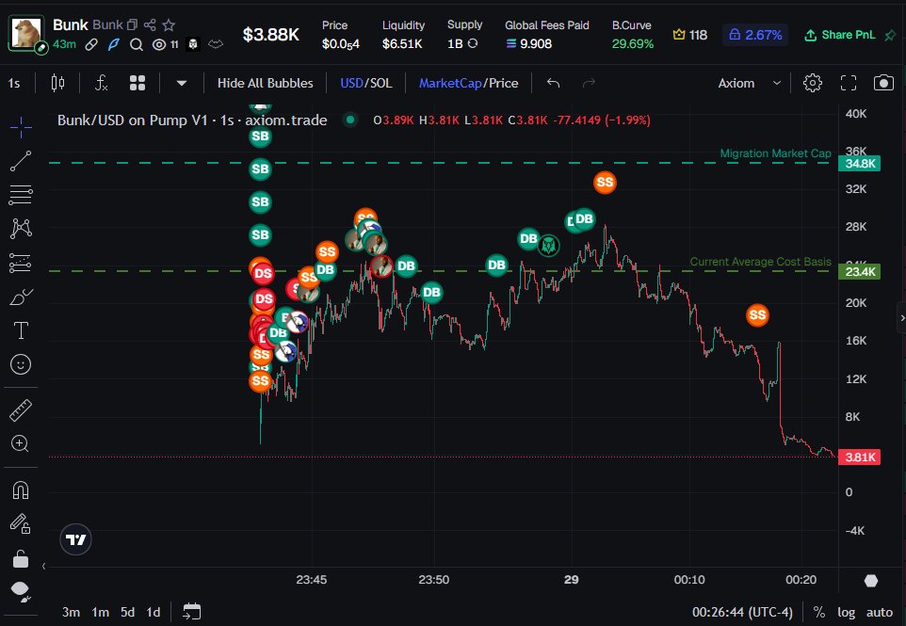The width and height of the screenshot is (906, 626).
Task: Click the TradingView logo on chart
Action: pyautogui.click(x=75, y=539)
